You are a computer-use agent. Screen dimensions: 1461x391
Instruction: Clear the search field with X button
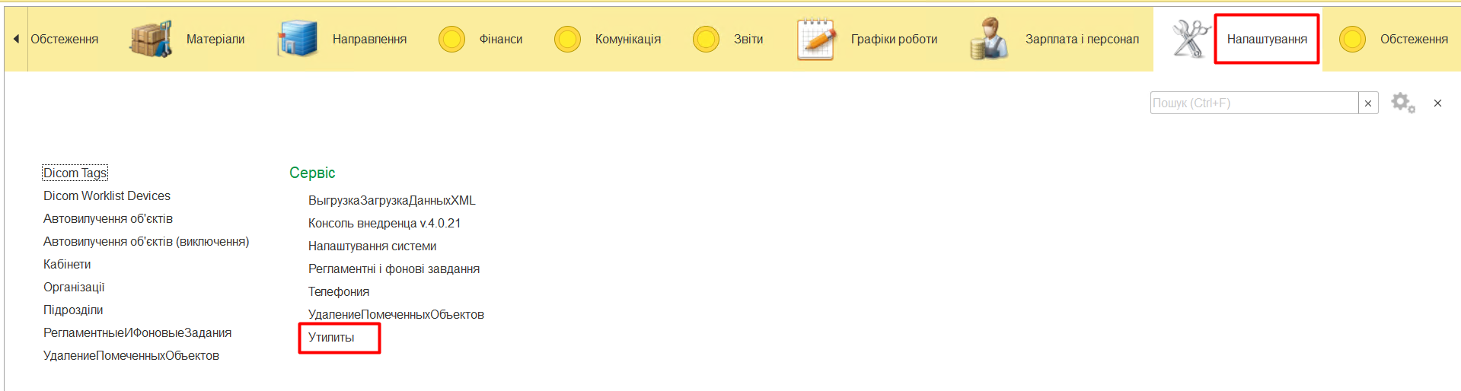(x=1368, y=103)
